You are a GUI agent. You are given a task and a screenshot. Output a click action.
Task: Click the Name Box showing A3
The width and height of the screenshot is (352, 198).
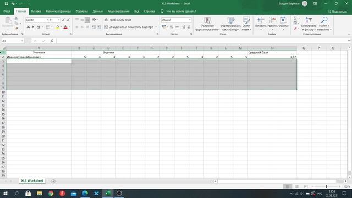(11, 41)
